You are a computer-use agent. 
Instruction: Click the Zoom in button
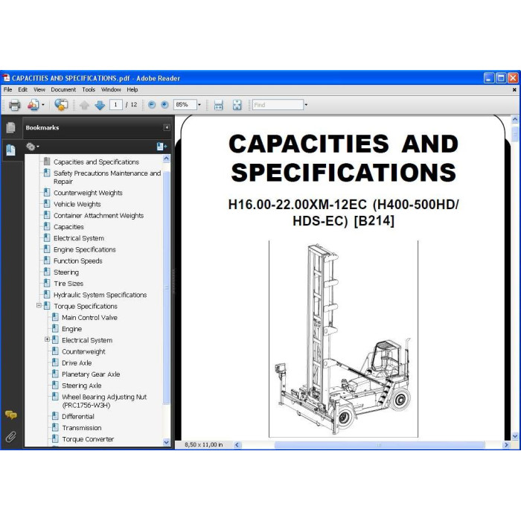coord(164,105)
